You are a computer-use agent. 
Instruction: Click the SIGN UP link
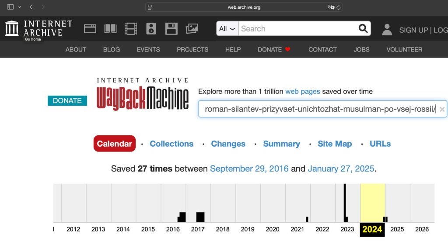click(413, 30)
